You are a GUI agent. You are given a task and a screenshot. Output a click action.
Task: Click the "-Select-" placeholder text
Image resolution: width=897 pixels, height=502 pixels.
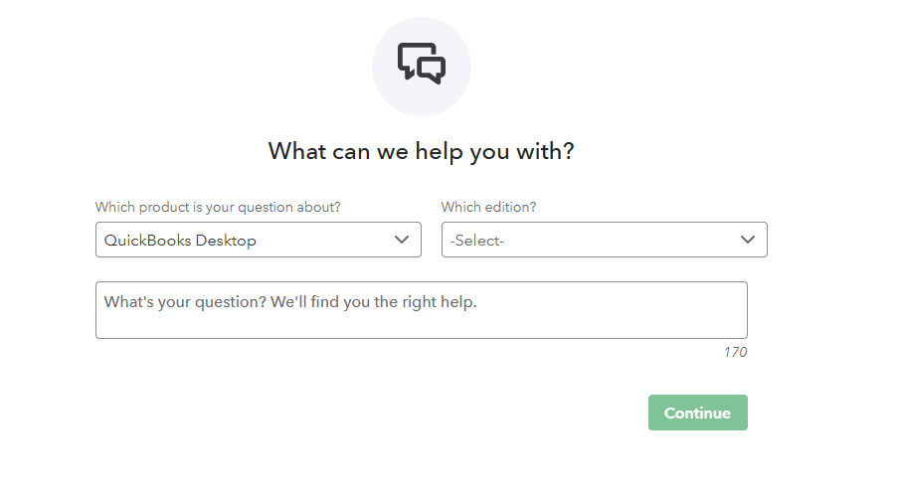tap(477, 241)
